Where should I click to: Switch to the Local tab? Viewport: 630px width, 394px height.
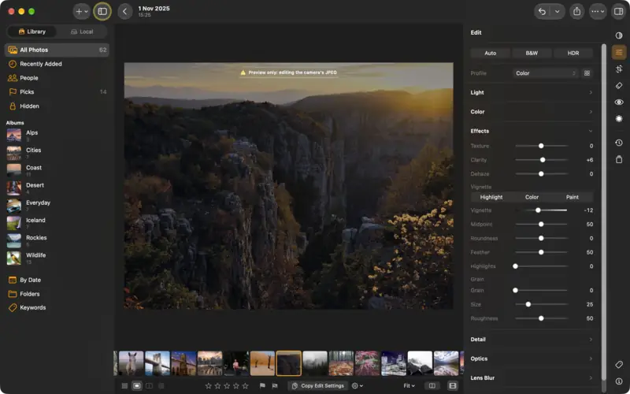82,32
